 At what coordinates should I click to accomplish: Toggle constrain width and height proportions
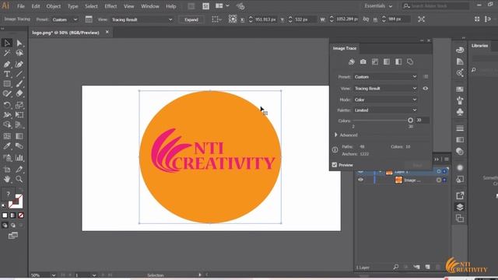coord(366,19)
